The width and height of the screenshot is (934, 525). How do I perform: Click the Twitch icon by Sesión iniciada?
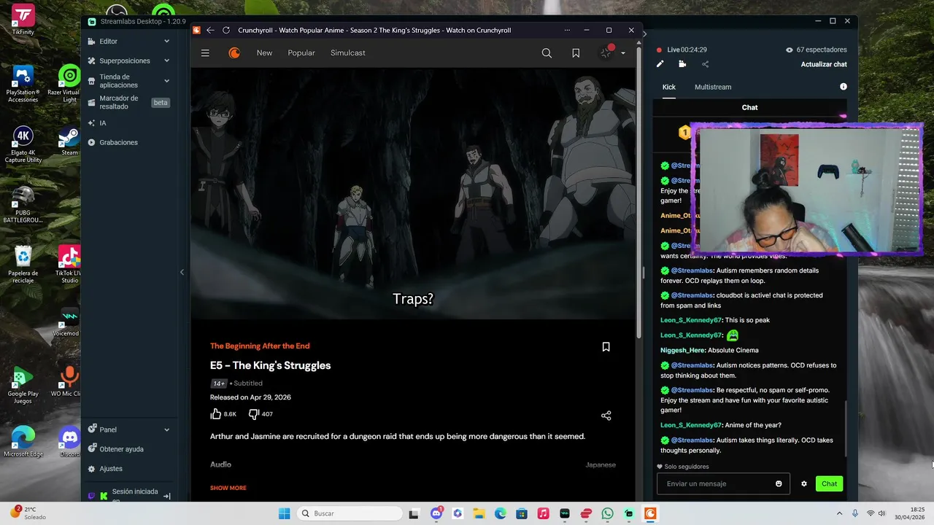(x=93, y=496)
